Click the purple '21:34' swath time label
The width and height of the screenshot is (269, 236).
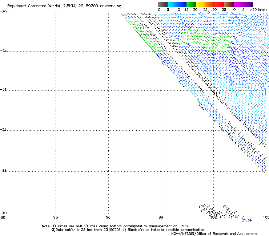pos(247,220)
